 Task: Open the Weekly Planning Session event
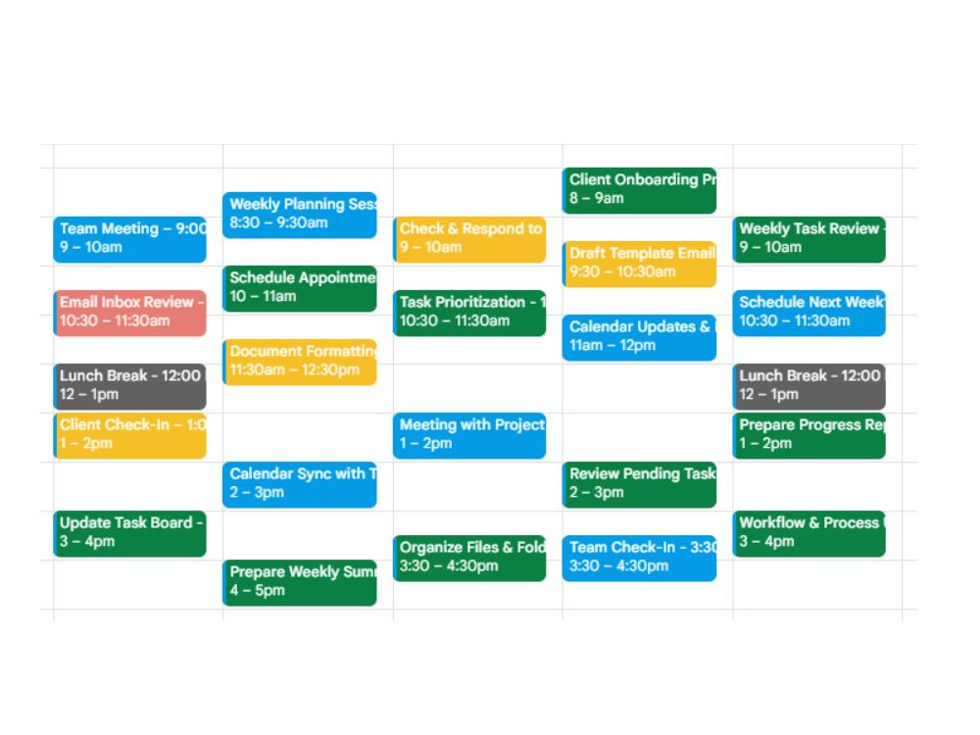(299, 215)
